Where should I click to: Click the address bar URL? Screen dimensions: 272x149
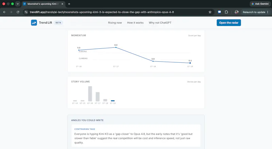pyautogui.click(x=102, y=12)
